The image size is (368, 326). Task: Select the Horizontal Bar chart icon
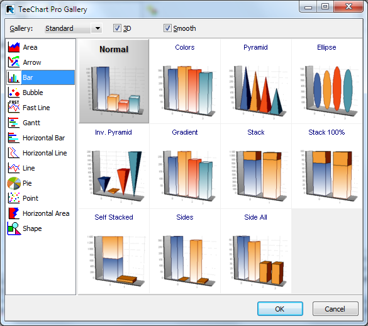click(14, 138)
